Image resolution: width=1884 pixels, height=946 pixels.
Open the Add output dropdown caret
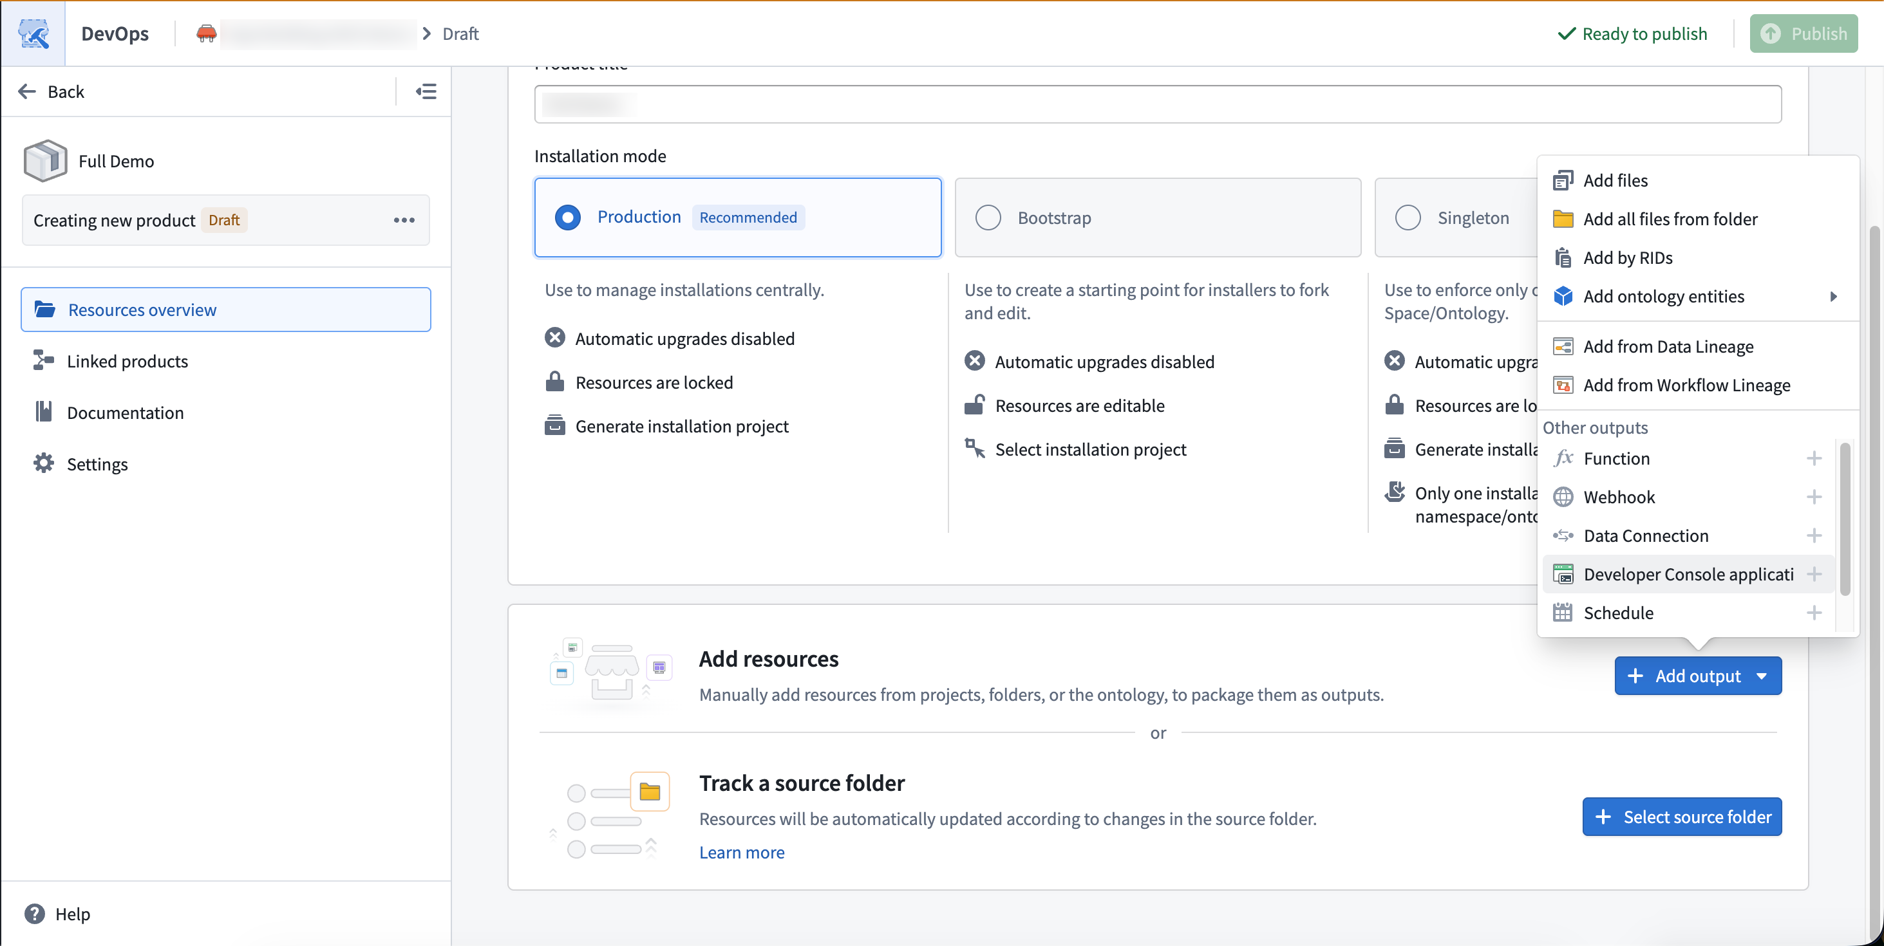[x=1762, y=676]
